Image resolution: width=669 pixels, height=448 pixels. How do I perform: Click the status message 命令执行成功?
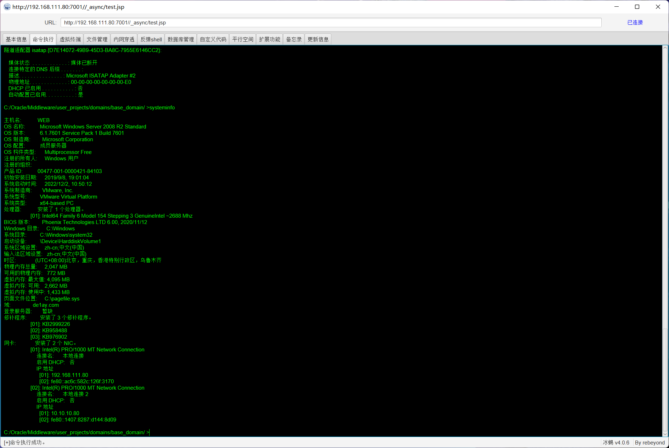(24, 442)
